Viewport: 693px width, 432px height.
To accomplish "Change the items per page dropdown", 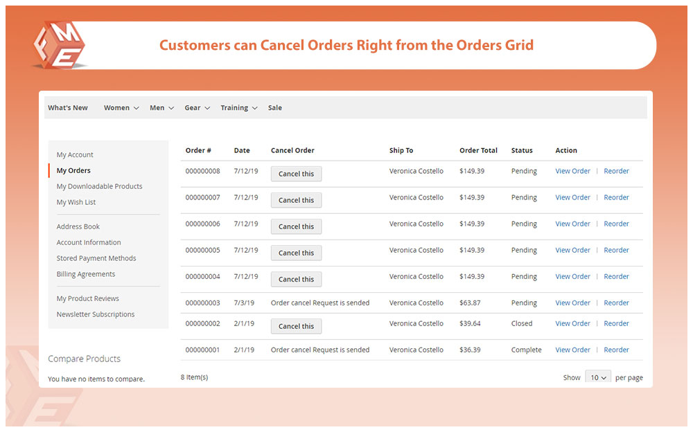I will (x=597, y=377).
